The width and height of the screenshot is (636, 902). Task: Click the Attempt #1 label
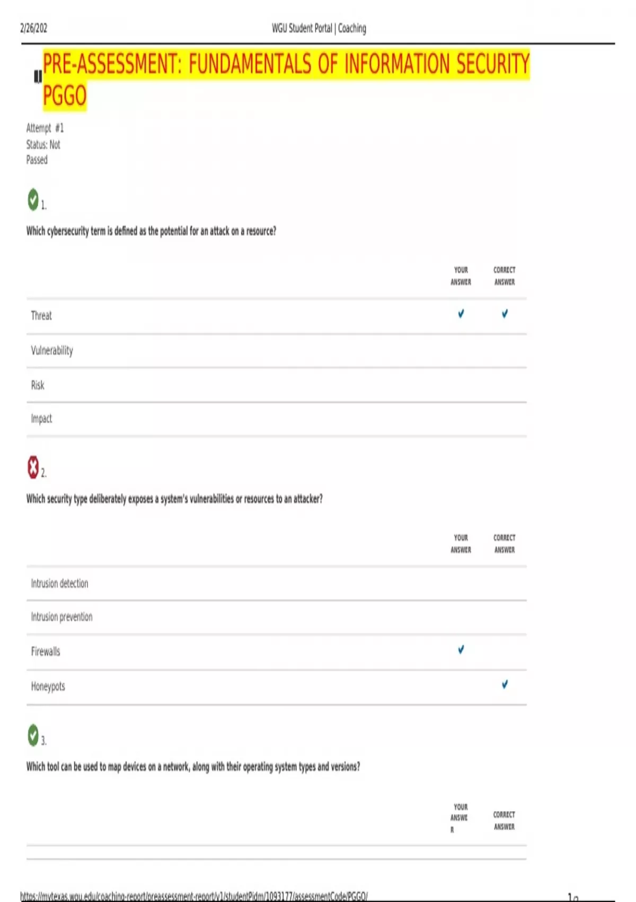point(45,128)
